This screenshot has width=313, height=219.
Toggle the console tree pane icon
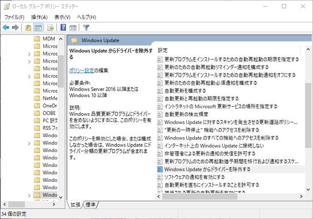(x=38, y=27)
